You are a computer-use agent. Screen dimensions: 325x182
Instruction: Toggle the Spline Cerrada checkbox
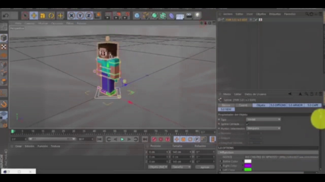[x=247, y=124]
